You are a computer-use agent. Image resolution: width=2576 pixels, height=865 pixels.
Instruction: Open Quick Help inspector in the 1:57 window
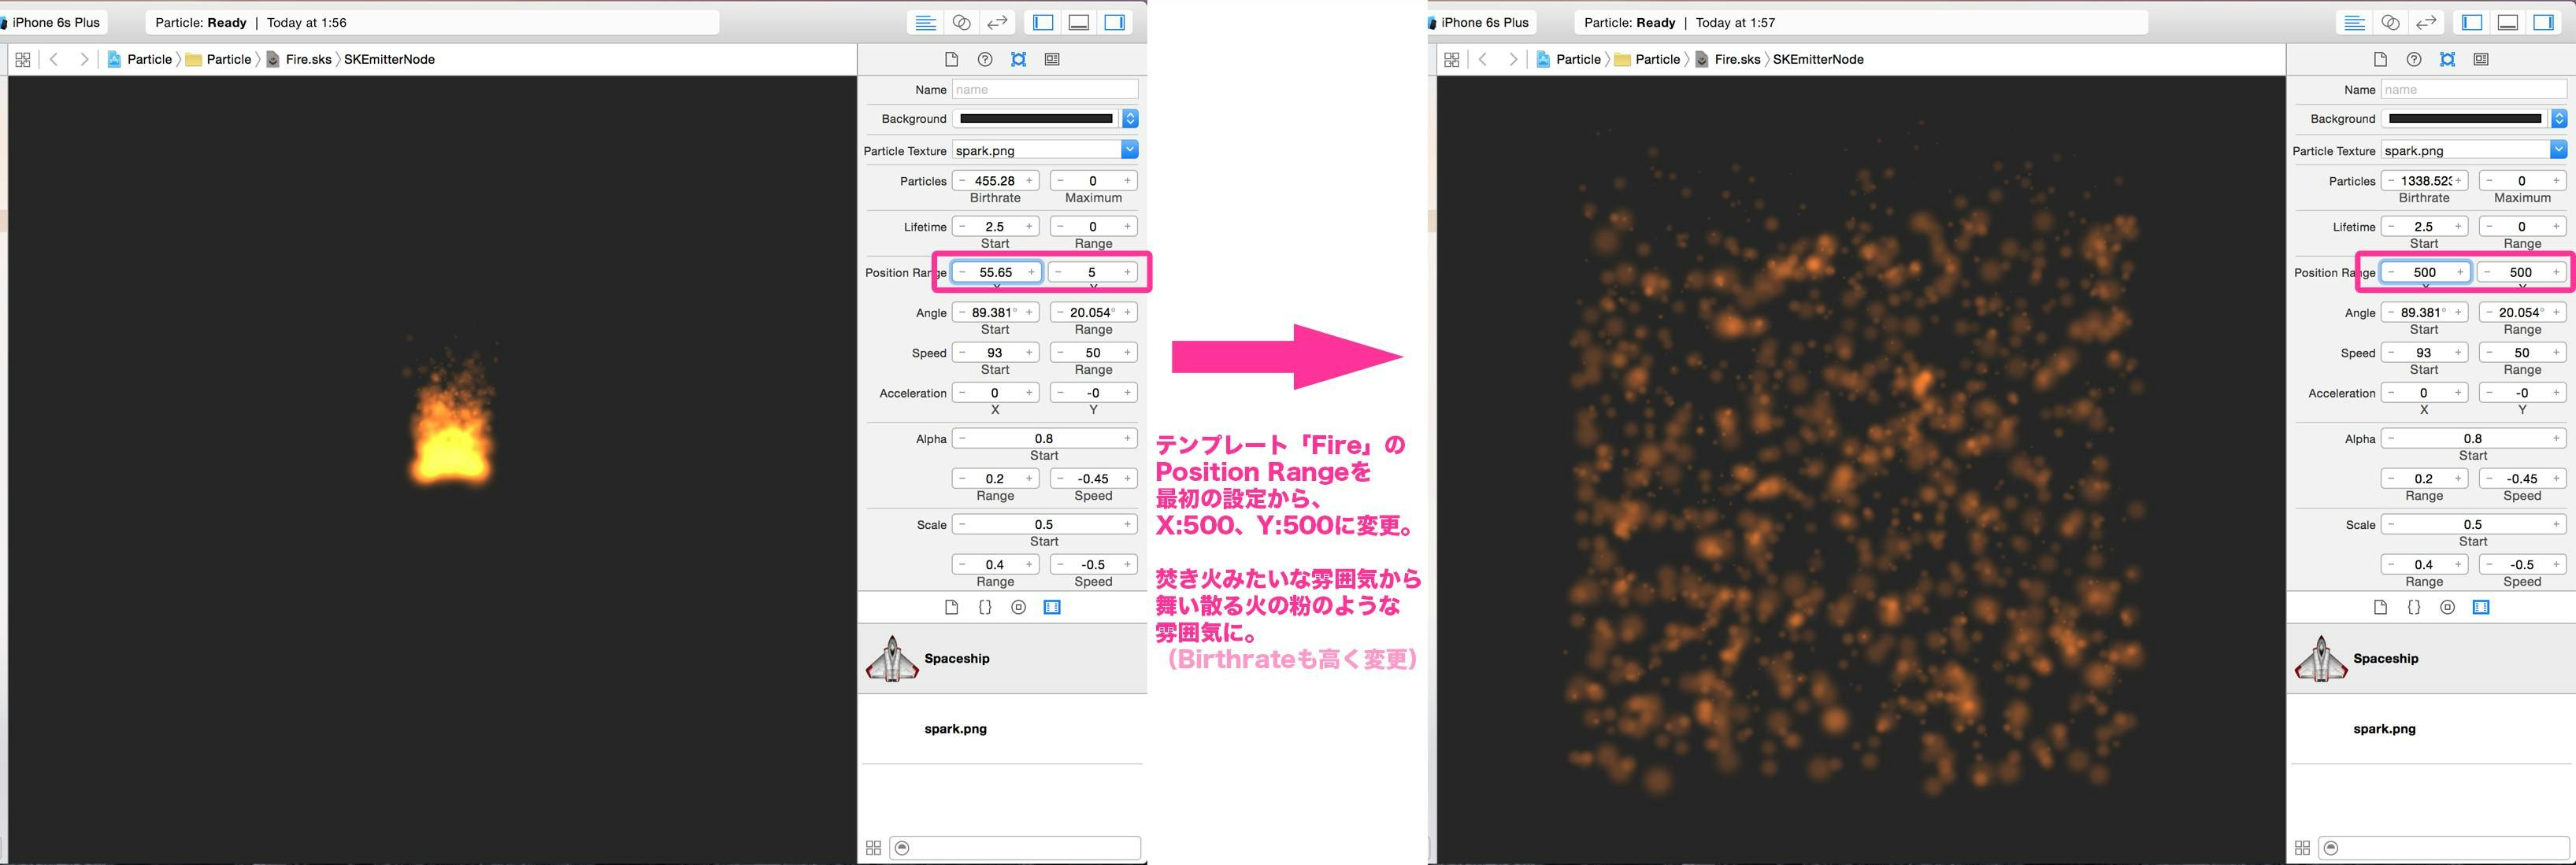coord(2414,59)
